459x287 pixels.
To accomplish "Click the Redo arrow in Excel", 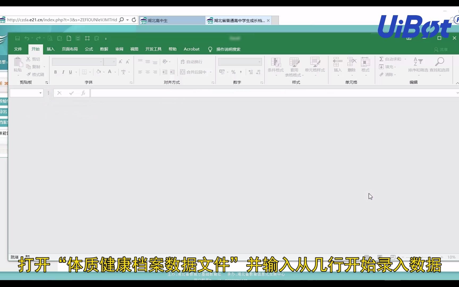I will pyautogui.click(x=39, y=39).
